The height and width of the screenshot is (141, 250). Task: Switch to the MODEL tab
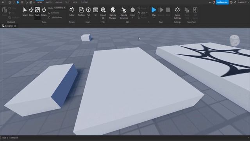(x=49, y=2)
